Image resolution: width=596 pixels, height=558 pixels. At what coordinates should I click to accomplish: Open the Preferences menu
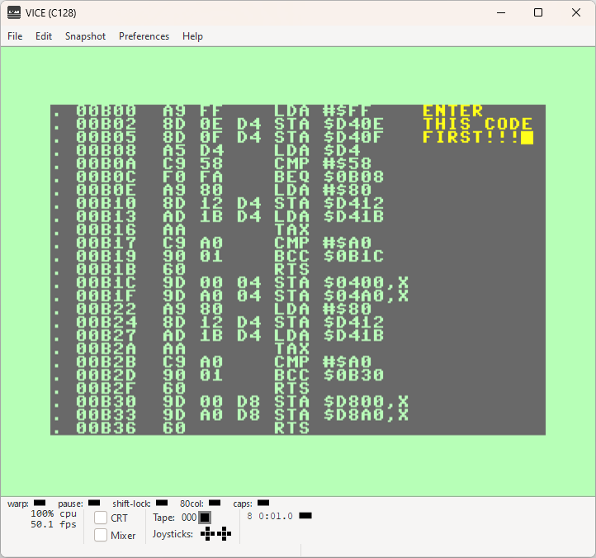pos(144,36)
